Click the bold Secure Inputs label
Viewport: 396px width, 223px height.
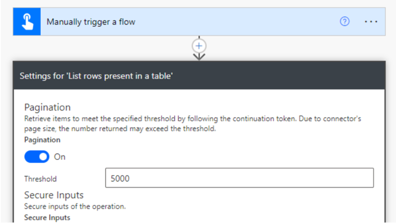pos(47,217)
